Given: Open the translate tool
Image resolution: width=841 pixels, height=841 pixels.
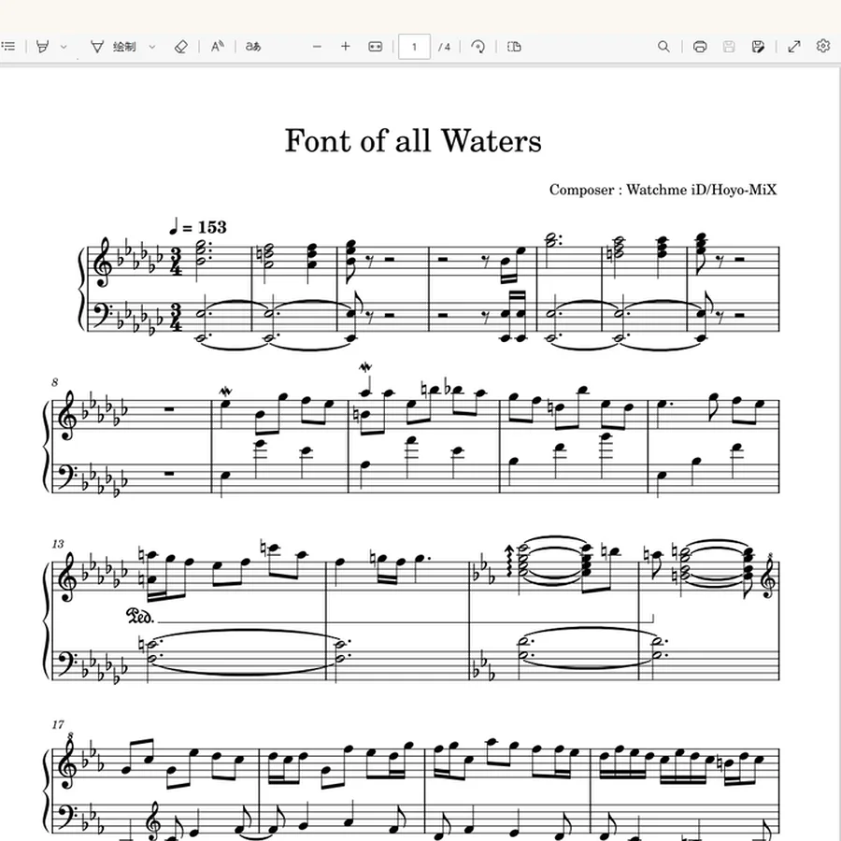Looking at the screenshot, I should tap(253, 47).
